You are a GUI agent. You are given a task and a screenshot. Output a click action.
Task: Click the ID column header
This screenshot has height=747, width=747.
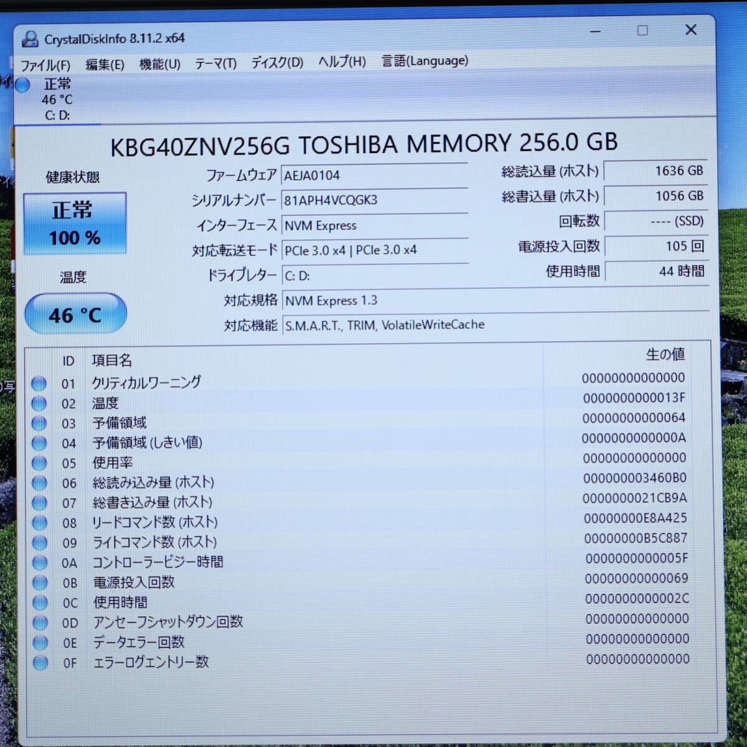68,361
